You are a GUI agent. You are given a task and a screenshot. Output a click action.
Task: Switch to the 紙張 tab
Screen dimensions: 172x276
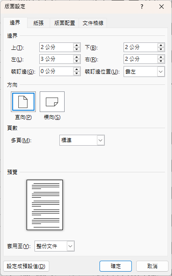[38, 23]
